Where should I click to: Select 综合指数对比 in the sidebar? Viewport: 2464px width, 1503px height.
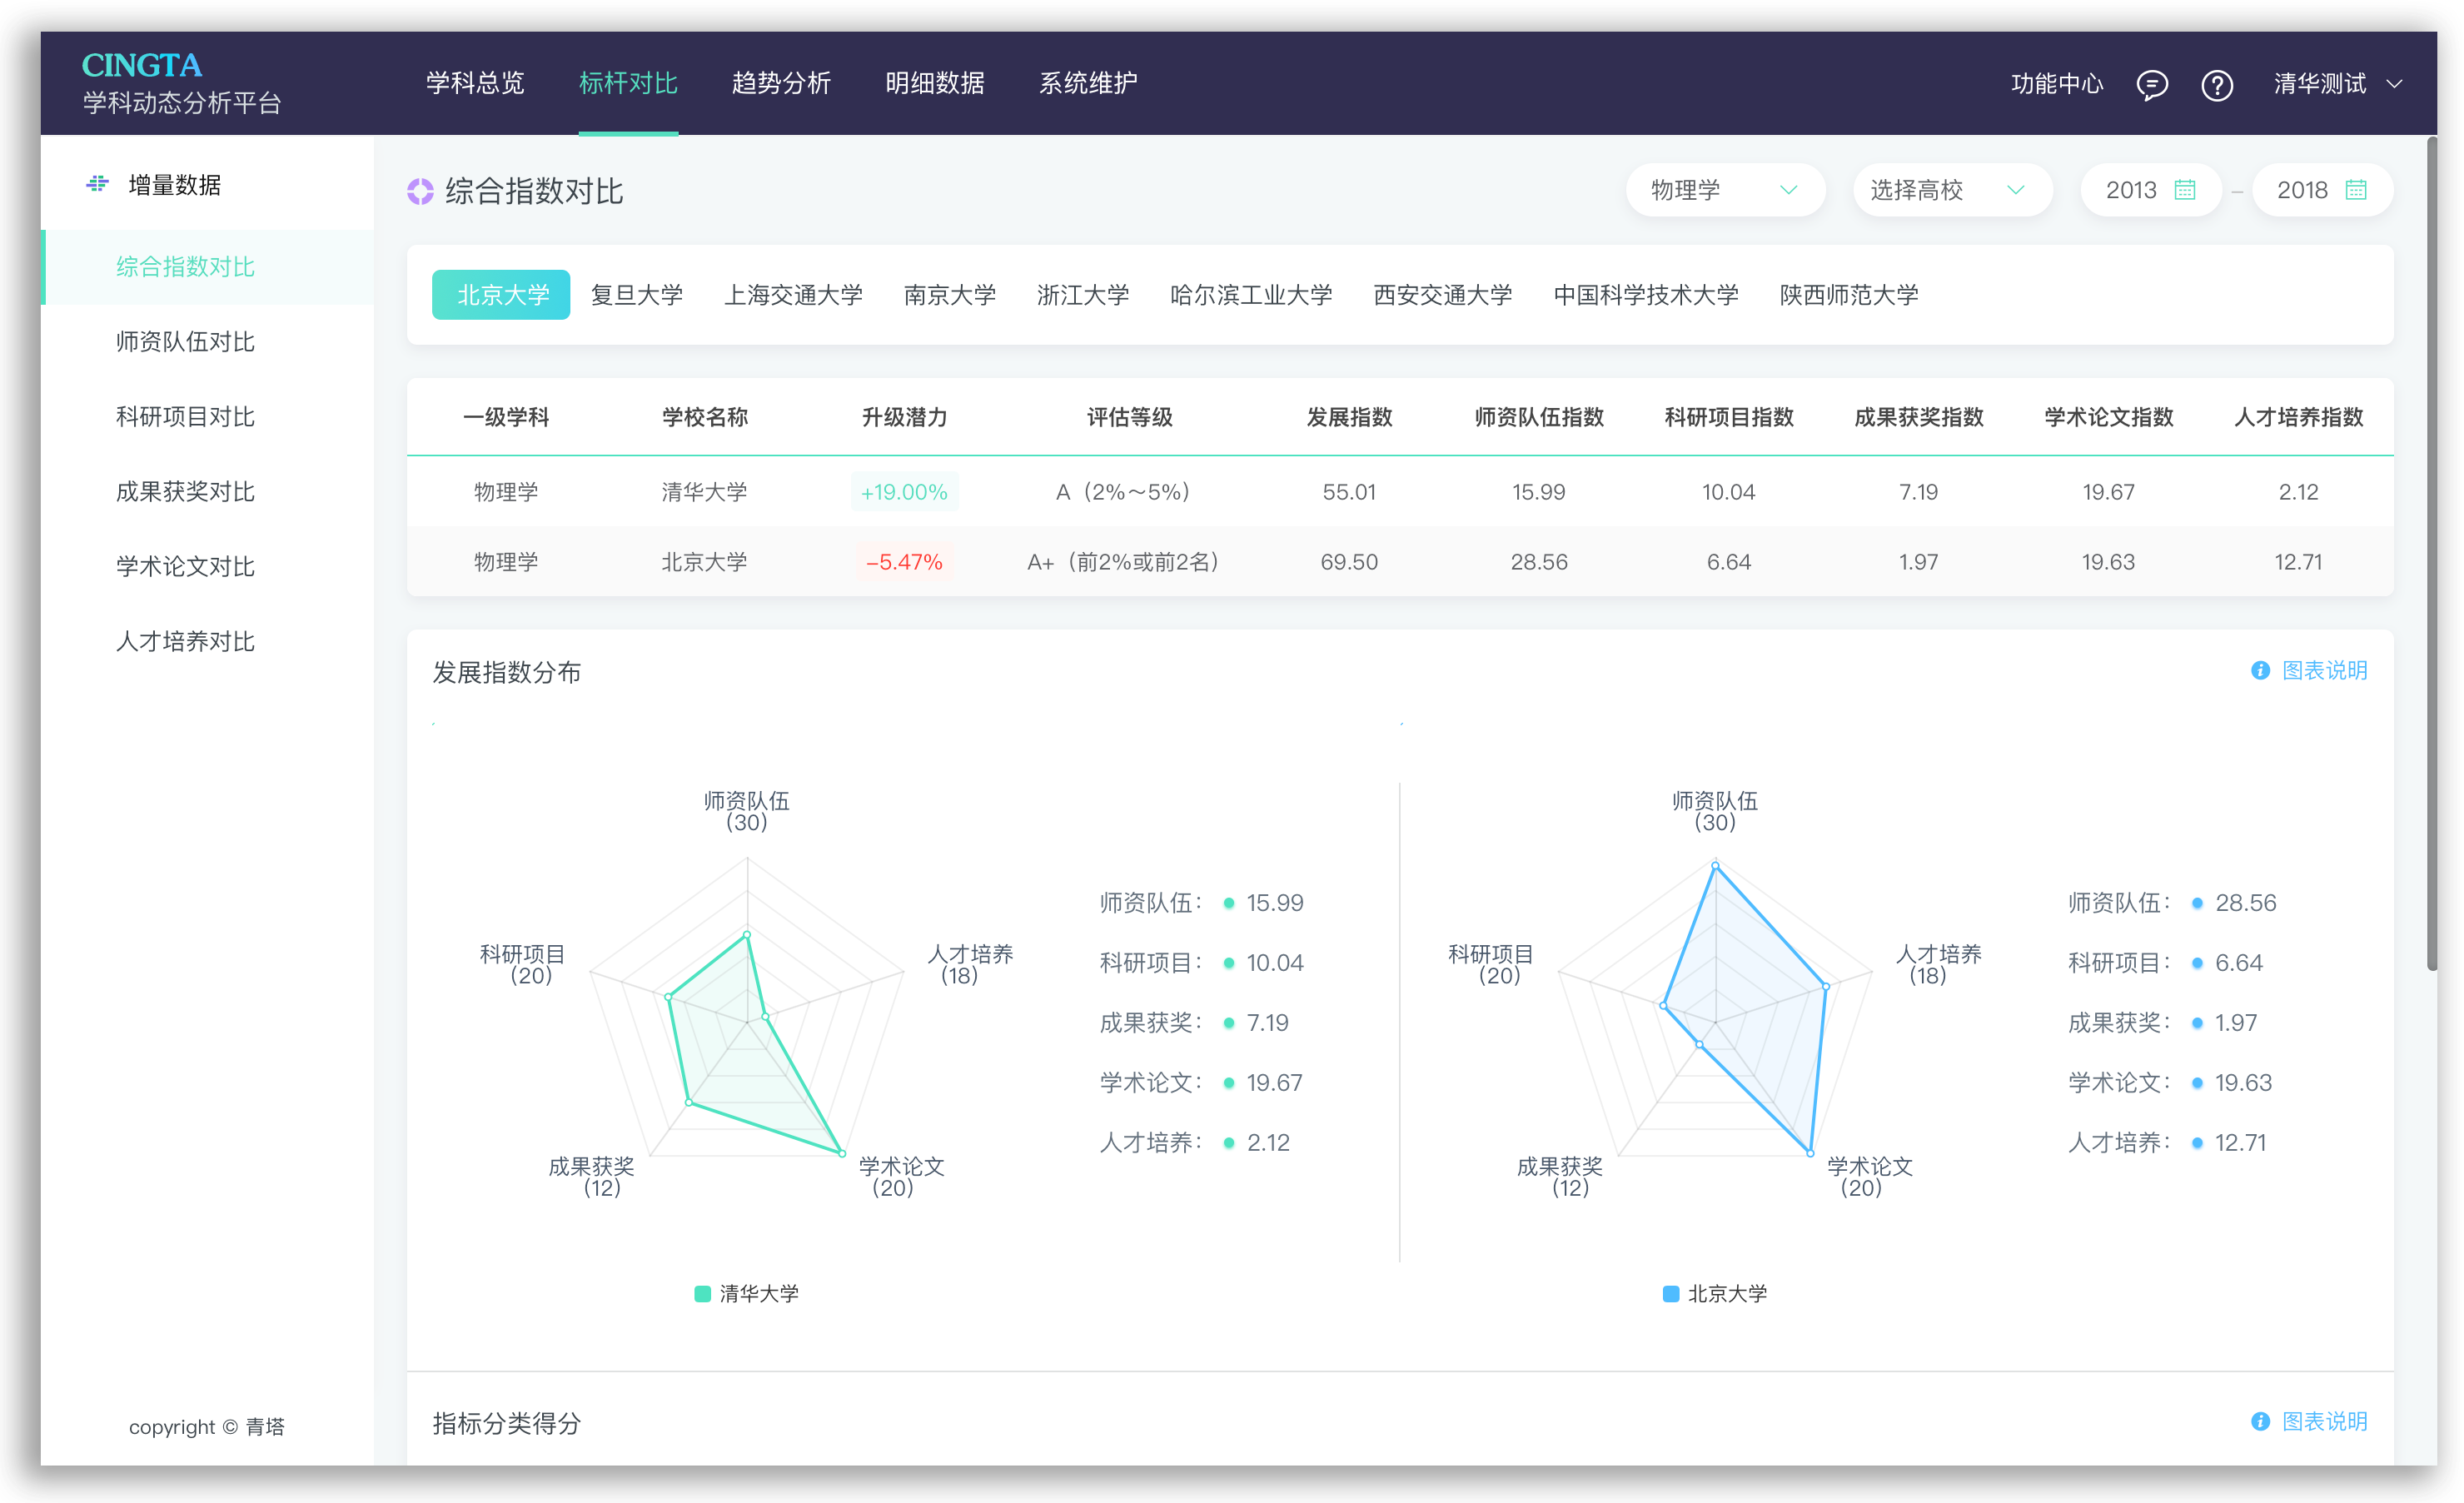point(207,267)
